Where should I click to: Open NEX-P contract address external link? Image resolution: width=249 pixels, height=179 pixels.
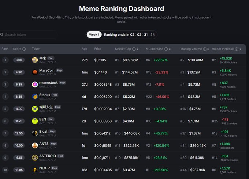55,172
